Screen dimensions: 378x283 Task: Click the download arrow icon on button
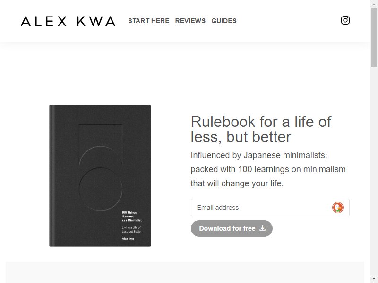(x=263, y=228)
